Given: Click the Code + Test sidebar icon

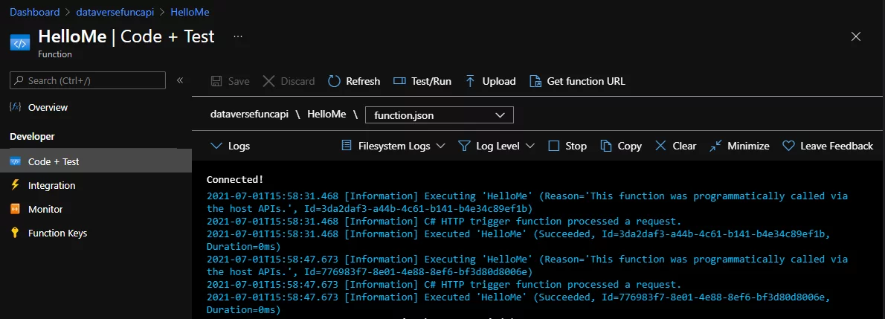Looking at the screenshot, I should point(15,161).
